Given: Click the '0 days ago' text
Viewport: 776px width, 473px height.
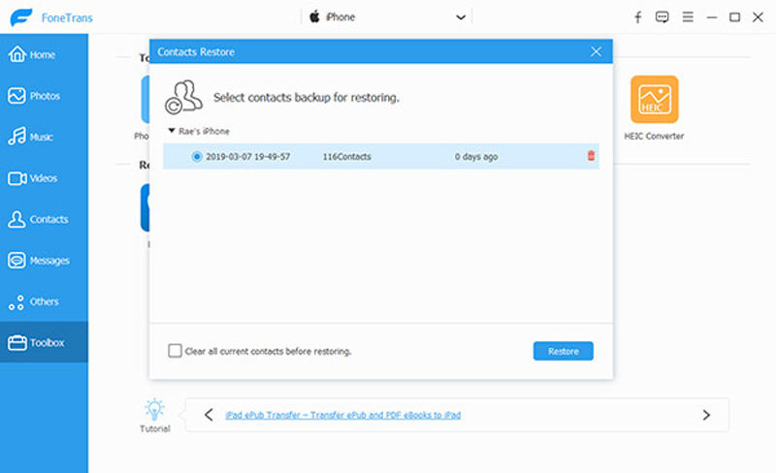Looking at the screenshot, I should click(x=476, y=156).
